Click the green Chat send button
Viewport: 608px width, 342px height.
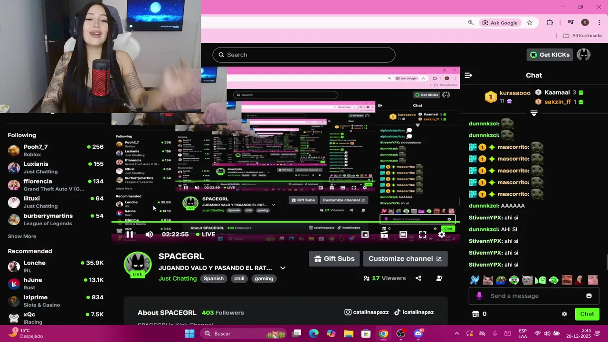point(587,314)
